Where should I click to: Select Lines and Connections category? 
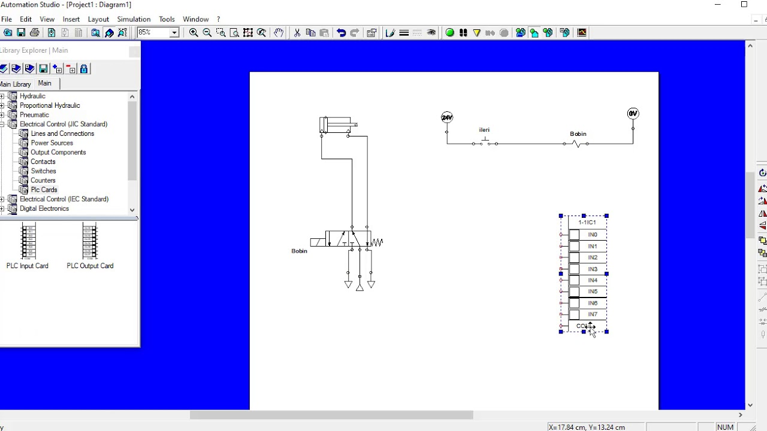click(x=62, y=133)
